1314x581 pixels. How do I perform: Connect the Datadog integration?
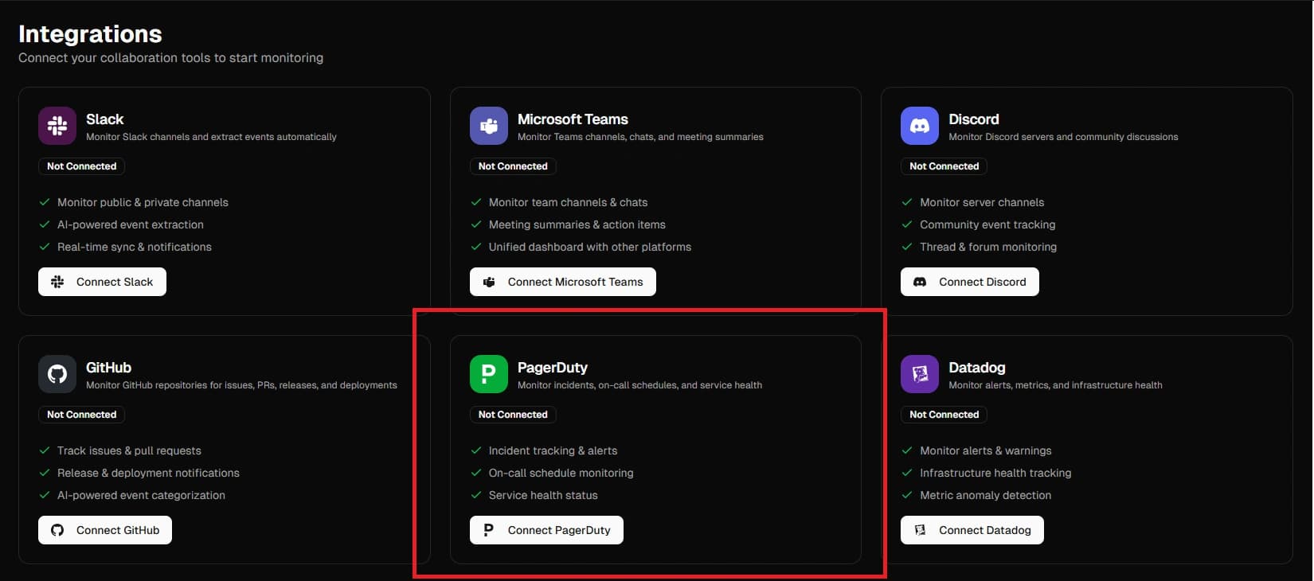pos(972,530)
